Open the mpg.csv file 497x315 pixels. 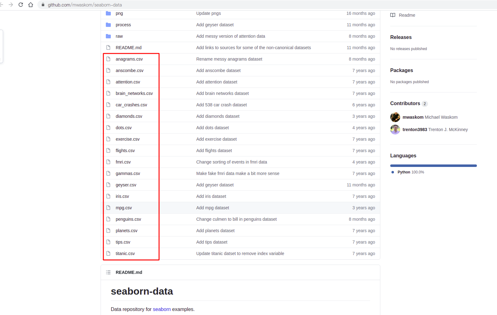tap(123, 208)
